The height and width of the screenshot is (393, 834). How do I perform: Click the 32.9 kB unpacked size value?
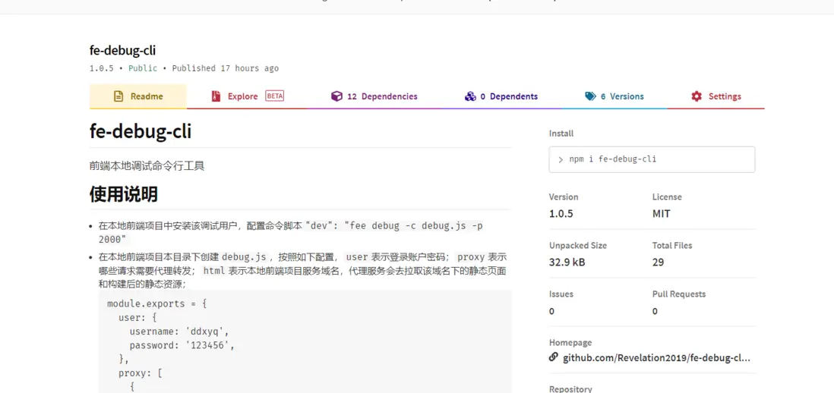coord(567,263)
